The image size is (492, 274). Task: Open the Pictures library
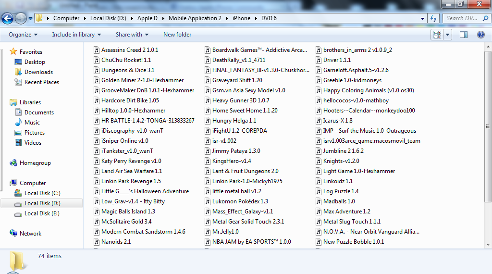click(x=35, y=133)
